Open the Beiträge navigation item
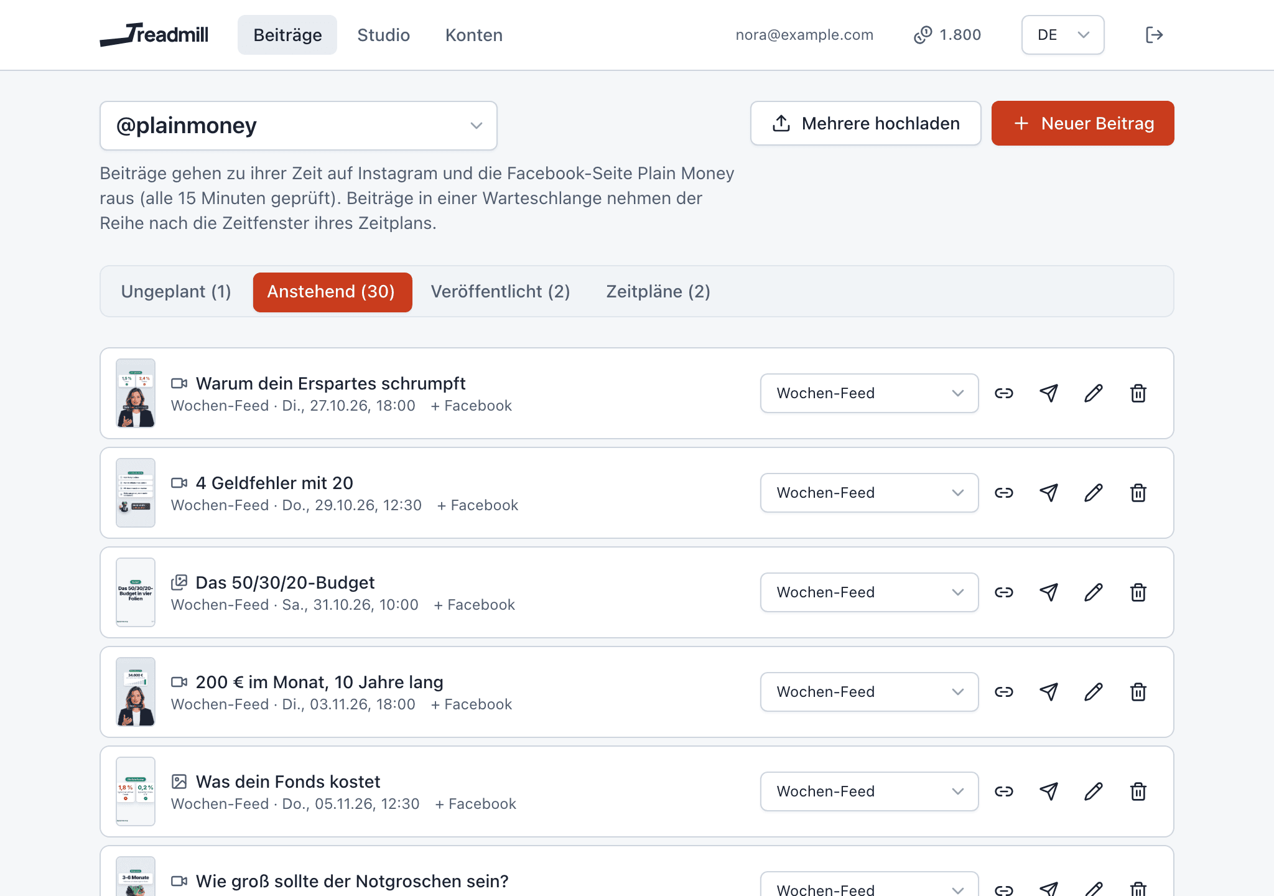 [x=287, y=35]
